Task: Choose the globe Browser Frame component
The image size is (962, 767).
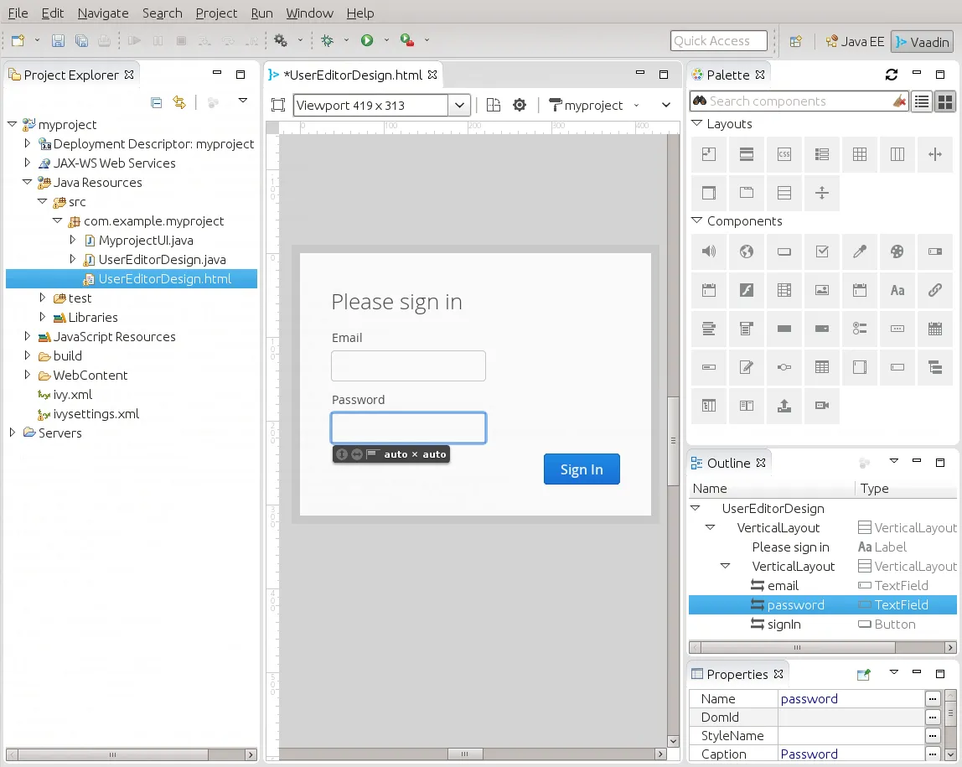Action: (x=747, y=251)
